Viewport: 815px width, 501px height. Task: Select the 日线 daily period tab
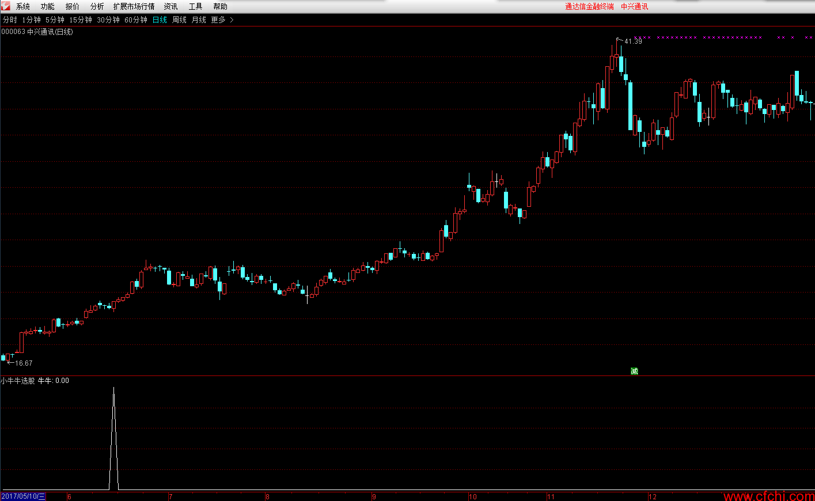[160, 20]
